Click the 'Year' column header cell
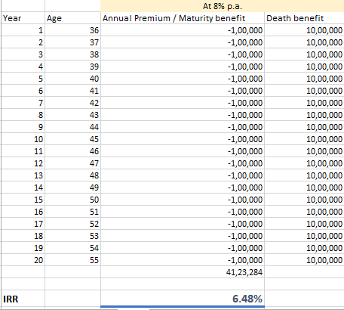The width and height of the screenshot is (344, 310). point(23,18)
